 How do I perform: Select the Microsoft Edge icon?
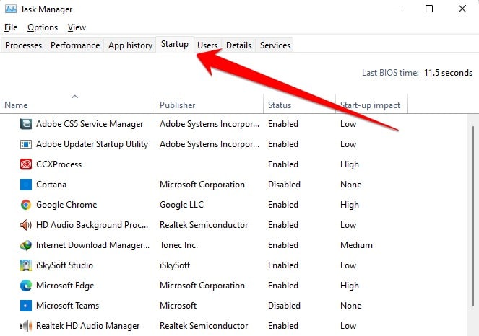point(26,286)
